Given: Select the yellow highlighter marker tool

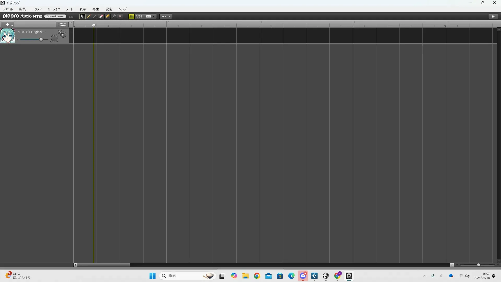Looking at the screenshot, I should click(x=108, y=16).
